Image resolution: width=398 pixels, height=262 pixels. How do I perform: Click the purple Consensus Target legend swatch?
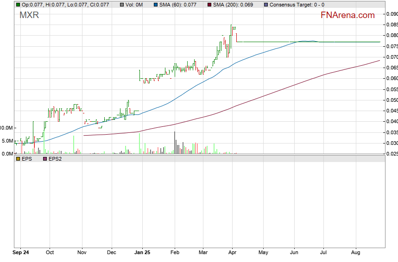(265, 5)
